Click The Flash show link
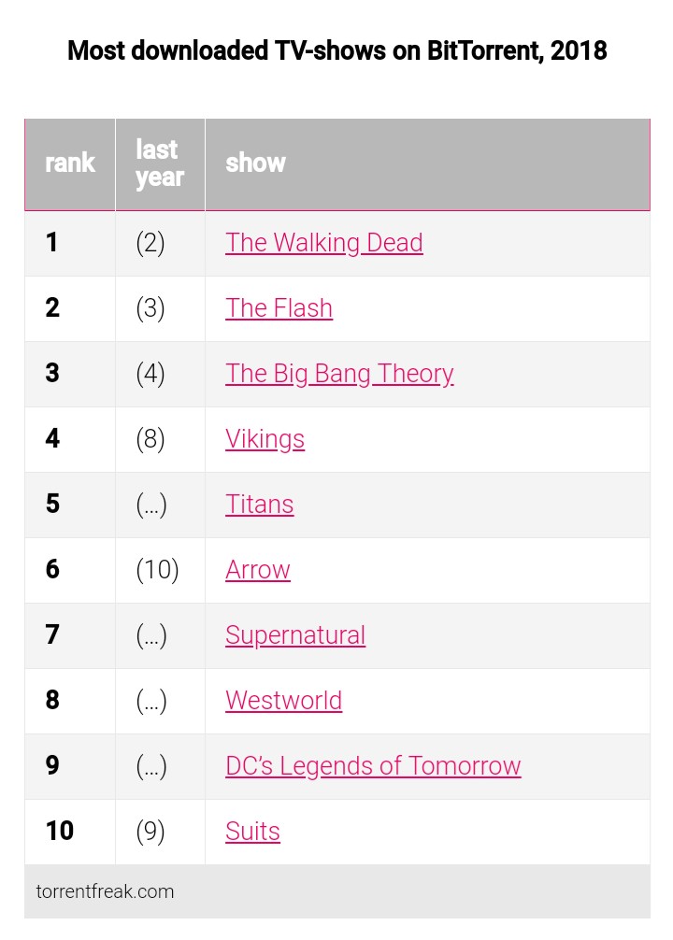Image resolution: width=673 pixels, height=940 pixels. 279,308
